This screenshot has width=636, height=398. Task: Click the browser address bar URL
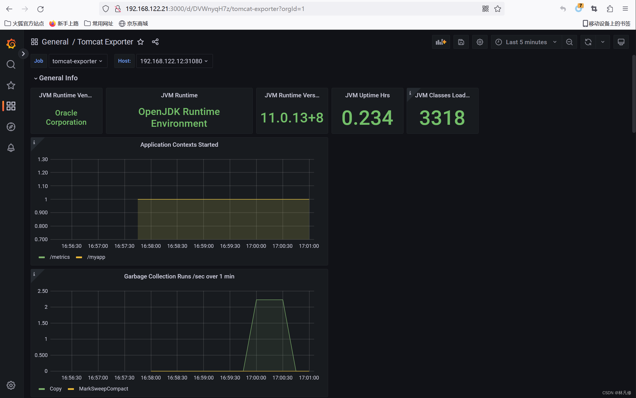pos(215,9)
